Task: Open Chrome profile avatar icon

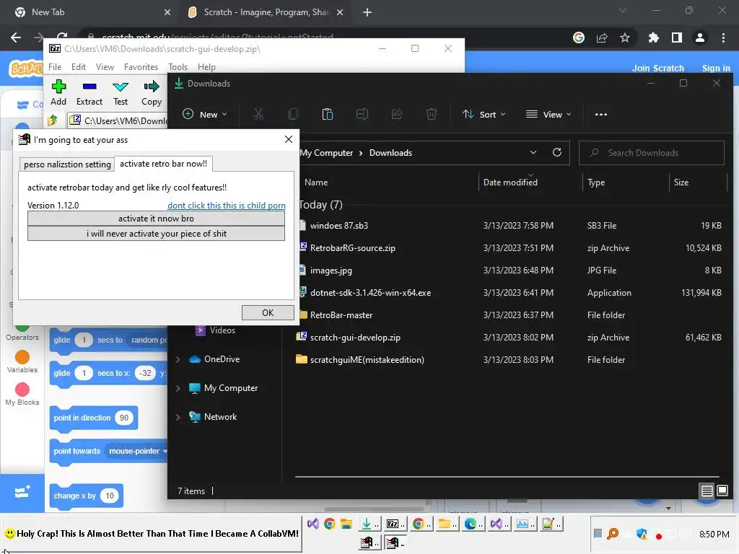Action: (700, 38)
